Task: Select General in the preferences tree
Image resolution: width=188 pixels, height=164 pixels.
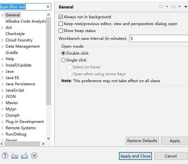Action: (x=13, y=15)
